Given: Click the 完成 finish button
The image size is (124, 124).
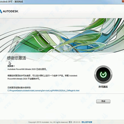Looking at the screenshot, I should coord(103,101).
